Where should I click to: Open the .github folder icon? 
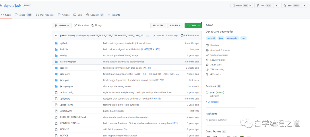click(x=56, y=43)
